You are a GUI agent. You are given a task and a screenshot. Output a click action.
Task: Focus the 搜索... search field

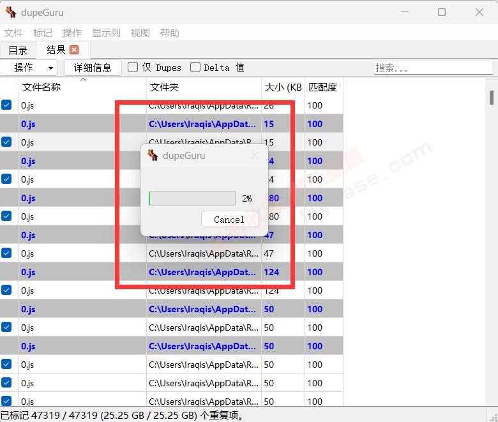point(434,68)
